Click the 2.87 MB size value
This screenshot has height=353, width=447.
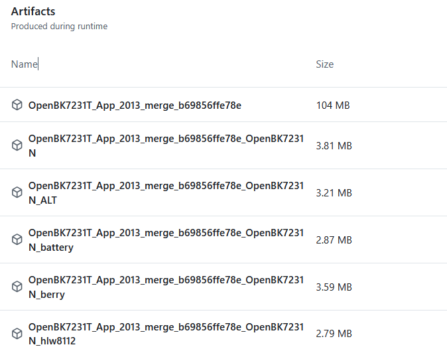tap(334, 240)
